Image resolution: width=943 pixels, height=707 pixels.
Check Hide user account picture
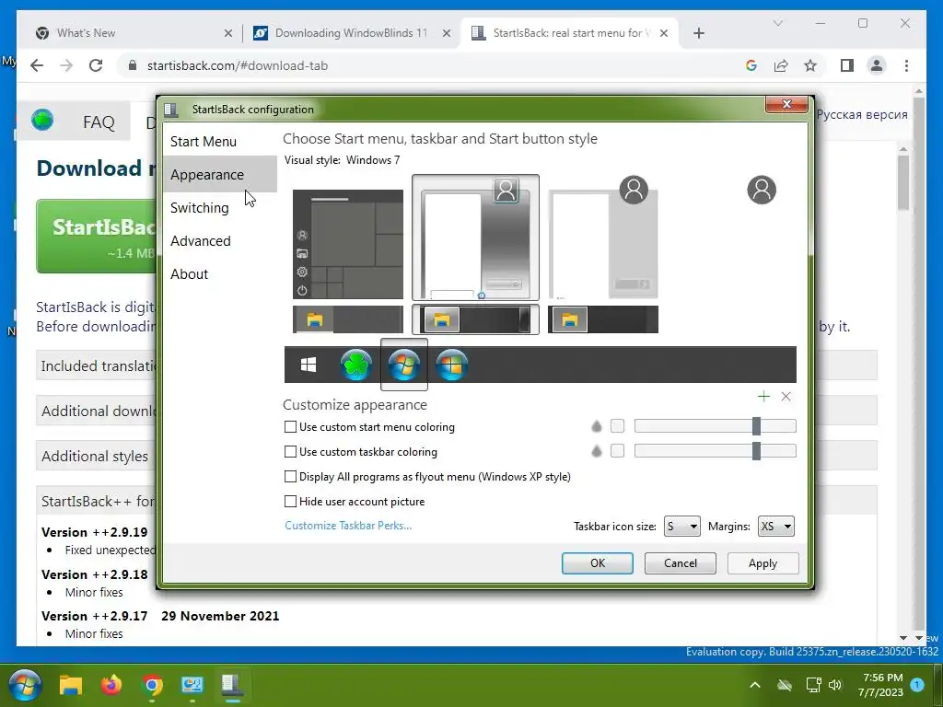click(x=290, y=502)
